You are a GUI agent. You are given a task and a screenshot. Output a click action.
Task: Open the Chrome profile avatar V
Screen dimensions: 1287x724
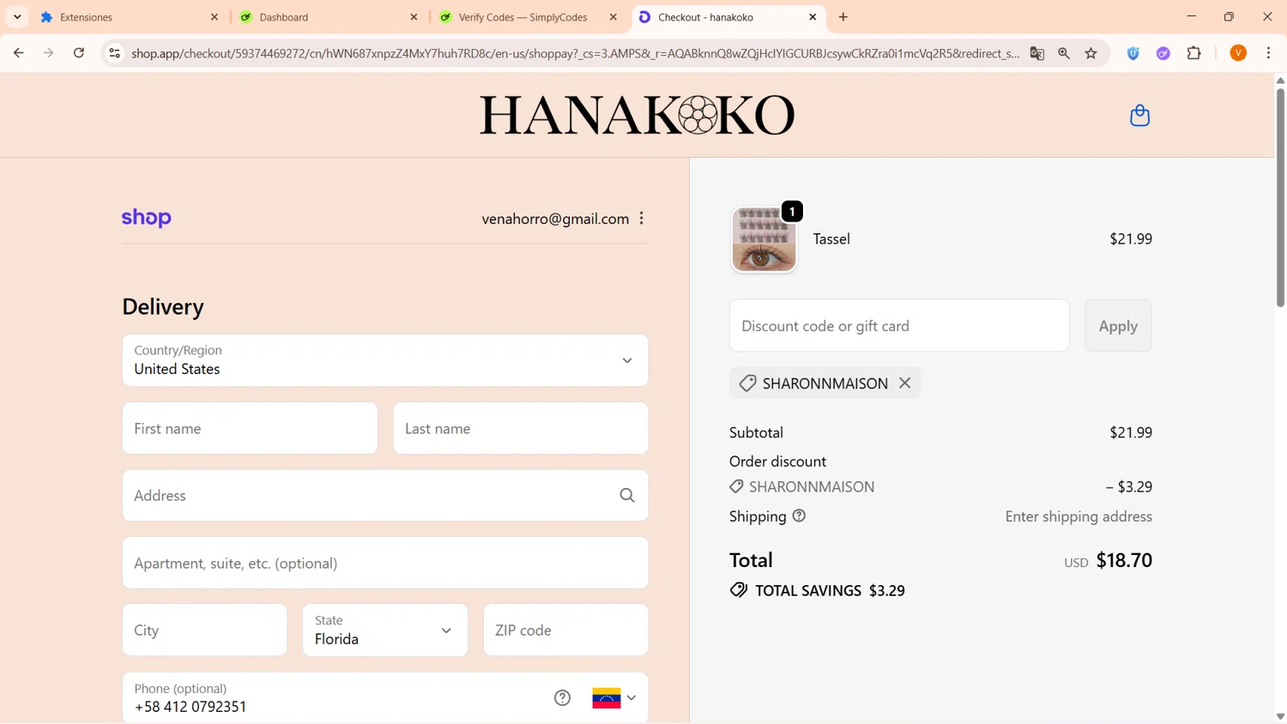coord(1238,53)
